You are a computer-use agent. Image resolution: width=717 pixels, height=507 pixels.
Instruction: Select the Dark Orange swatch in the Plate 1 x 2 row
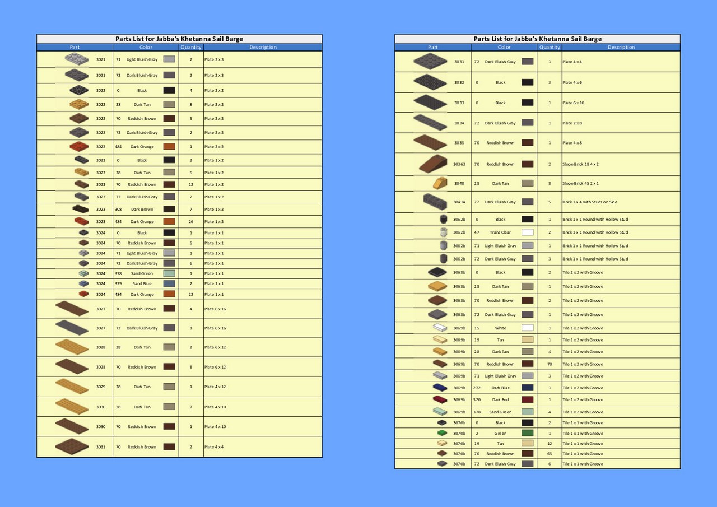click(x=169, y=221)
